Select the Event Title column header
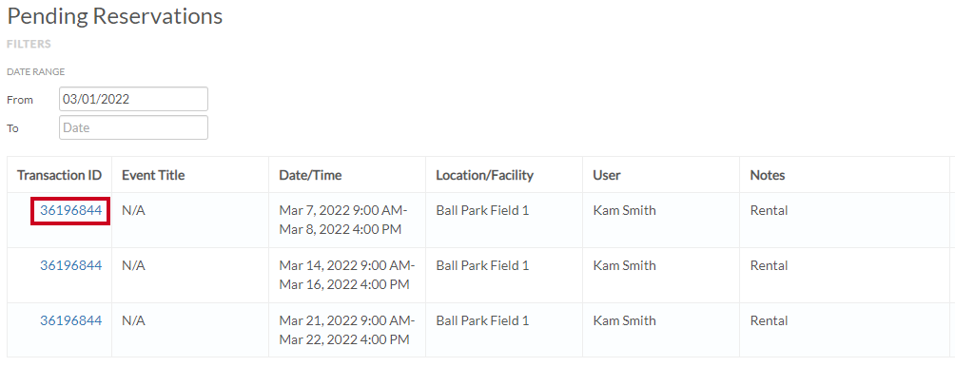This screenshot has height=367, width=955. point(153,175)
